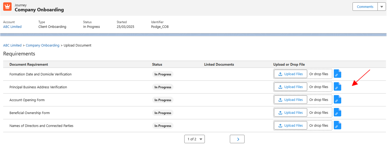
Task: Open link-document icon for Account Opening Form row
Action: coord(337,100)
